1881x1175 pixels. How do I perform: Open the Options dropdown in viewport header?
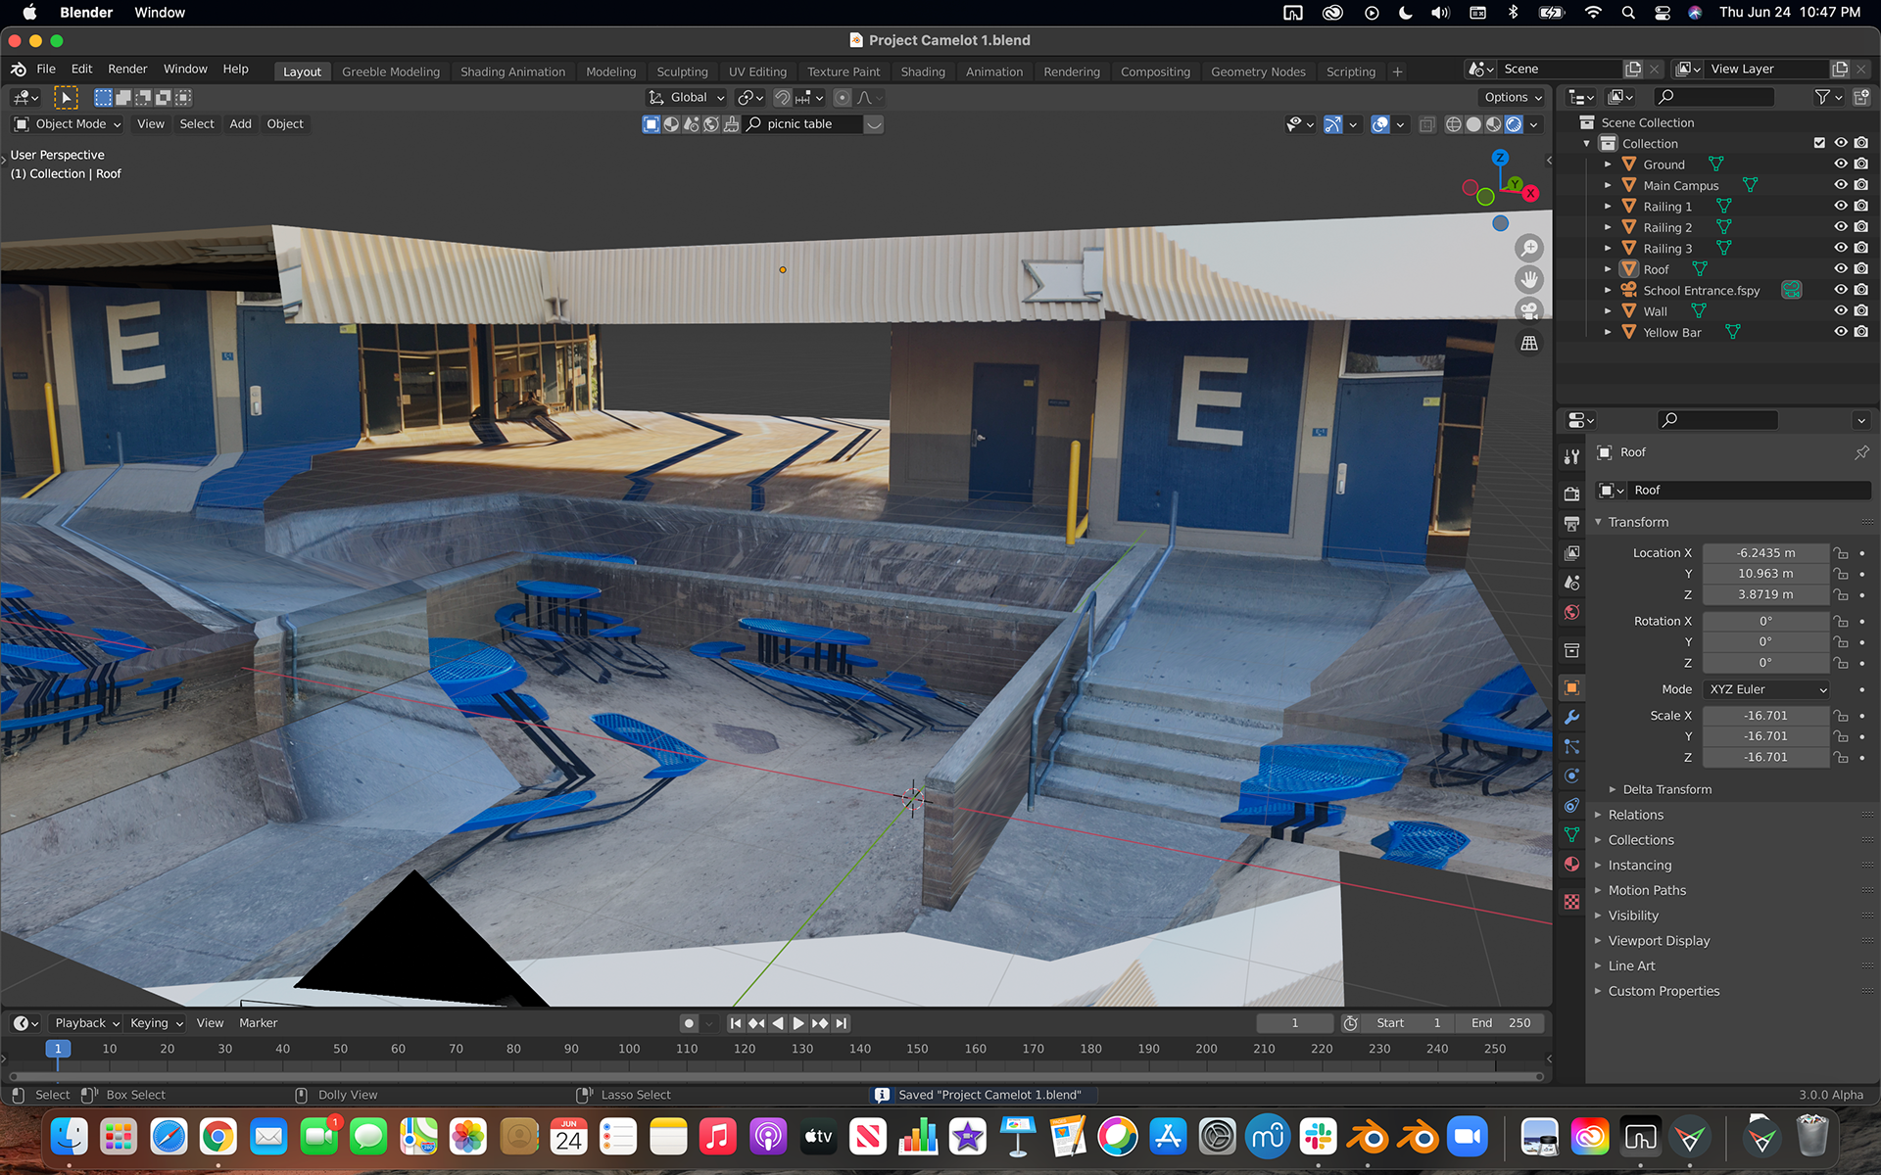[1513, 97]
